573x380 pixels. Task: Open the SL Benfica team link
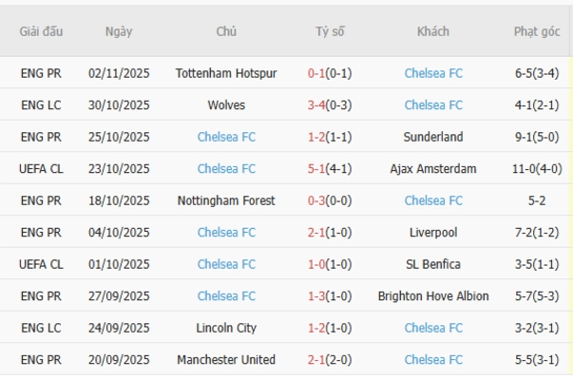(x=433, y=264)
